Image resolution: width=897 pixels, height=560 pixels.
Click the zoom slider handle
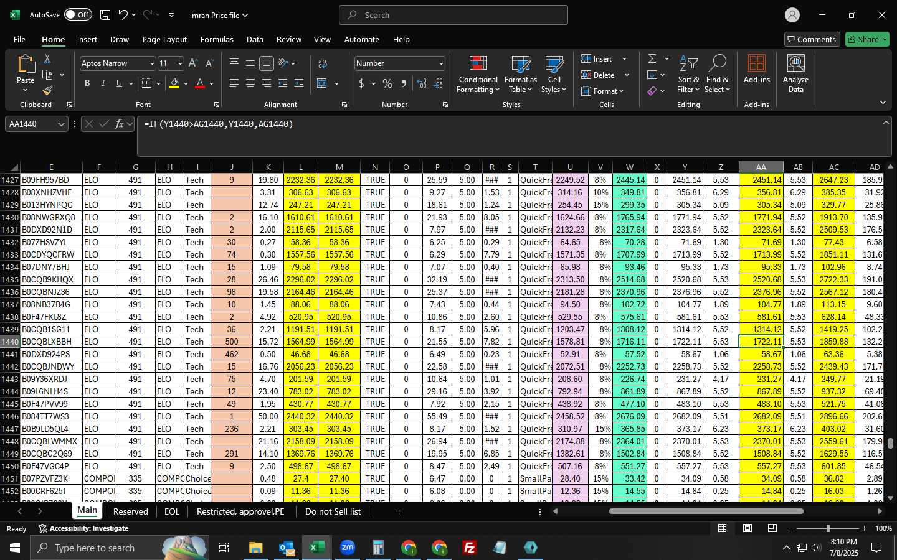tap(828, 528)
